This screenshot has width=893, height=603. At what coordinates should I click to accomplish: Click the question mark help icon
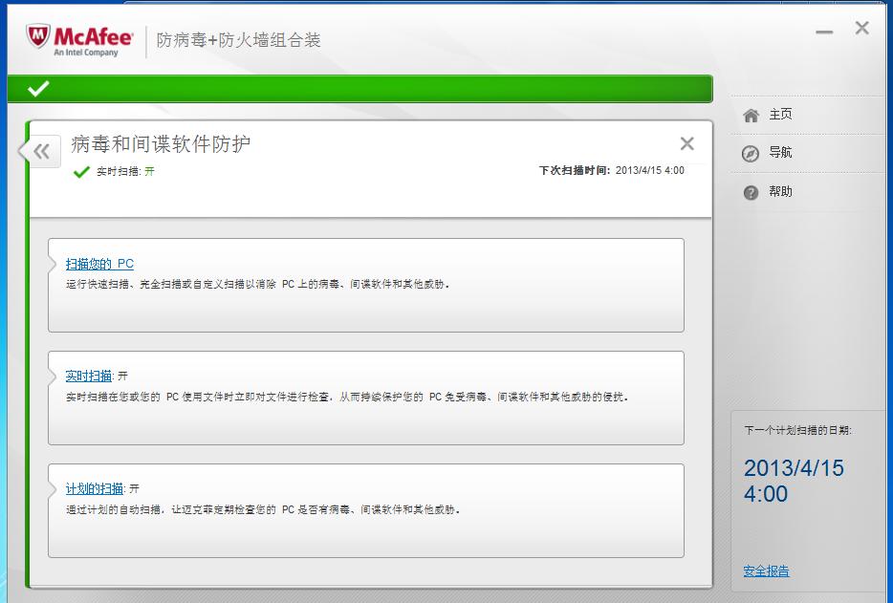pos(751,192)
